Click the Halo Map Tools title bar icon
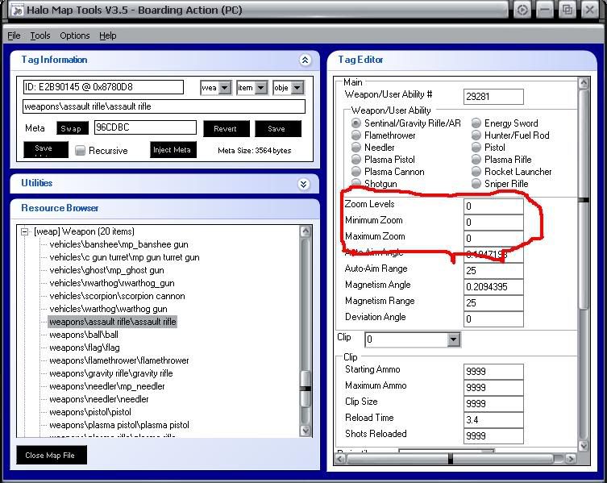 click(17, 10)
